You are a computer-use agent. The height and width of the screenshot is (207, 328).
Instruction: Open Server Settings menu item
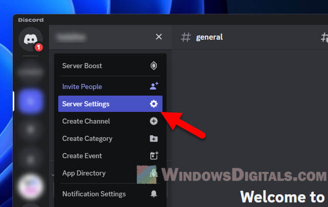pos(110,104)
